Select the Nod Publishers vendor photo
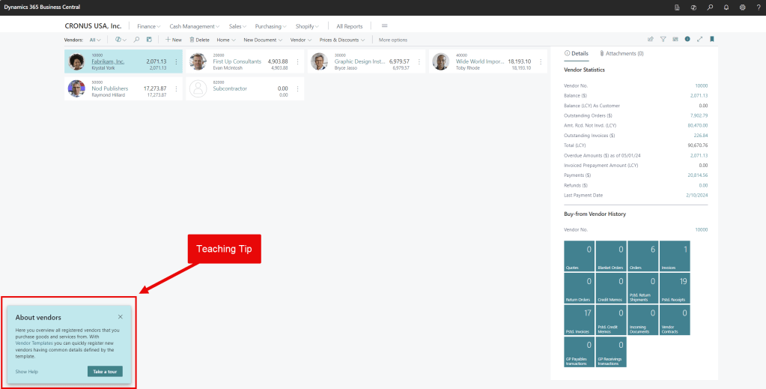The width and height of the screenshot is (766, 389). tap(76, 88)
